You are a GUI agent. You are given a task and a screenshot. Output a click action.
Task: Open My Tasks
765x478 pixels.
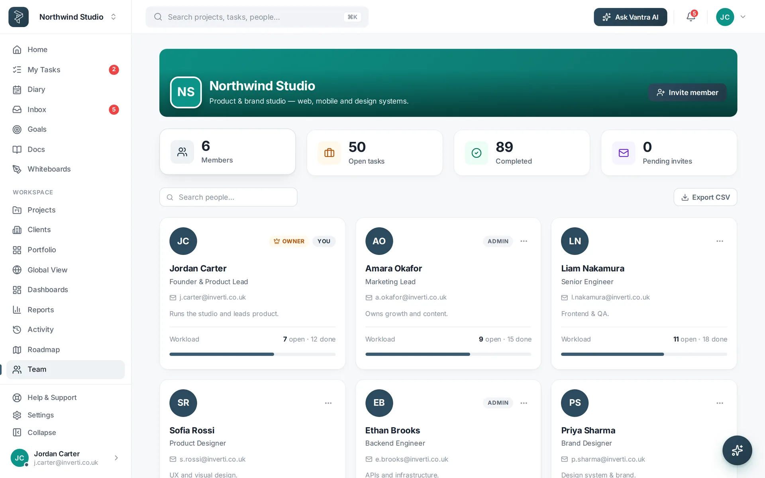point(66,70)
